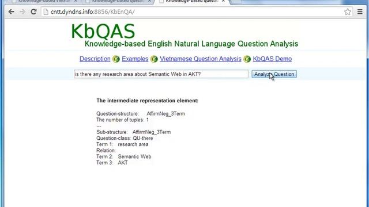Click the KbQAS title logo
Screen dimensions: 369x207
click(x=103, y=31)
